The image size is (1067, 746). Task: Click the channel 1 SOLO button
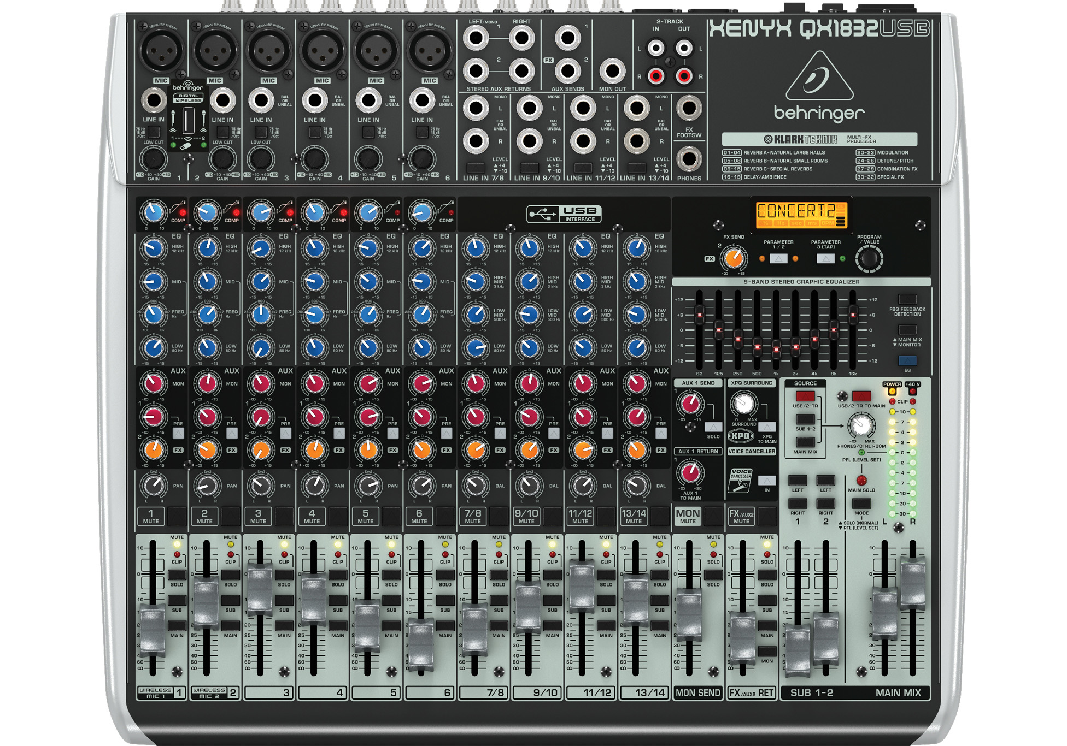177,575
